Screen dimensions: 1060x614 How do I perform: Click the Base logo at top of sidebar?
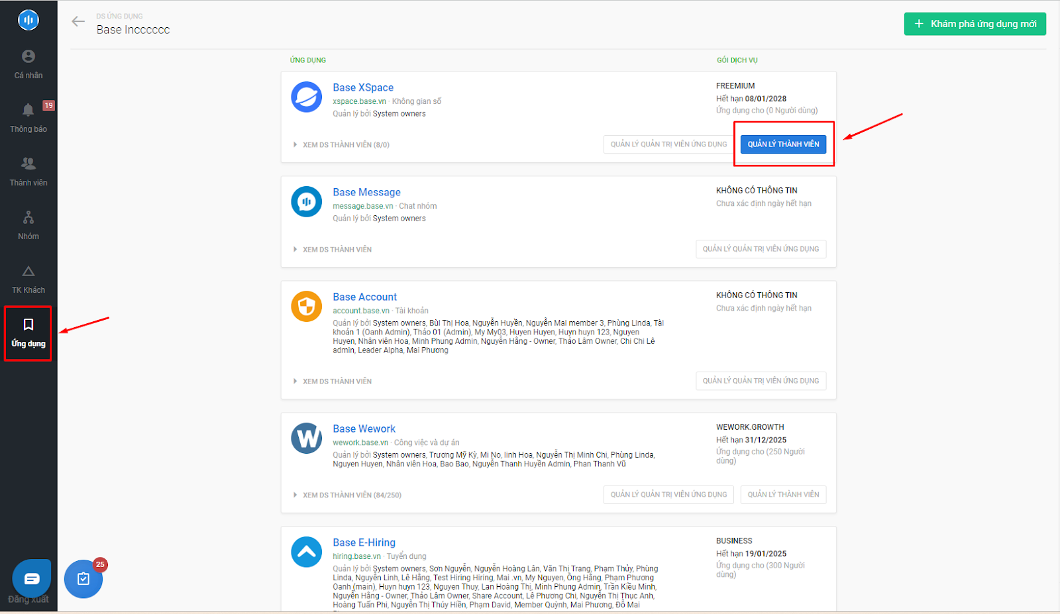click(x=28, y=20)
